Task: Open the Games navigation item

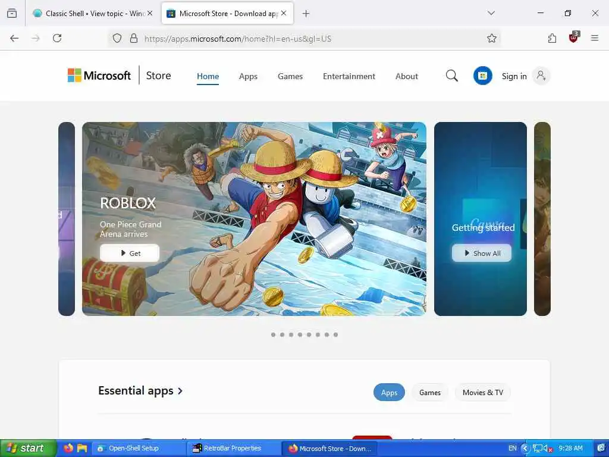Action: pos(290,76)
